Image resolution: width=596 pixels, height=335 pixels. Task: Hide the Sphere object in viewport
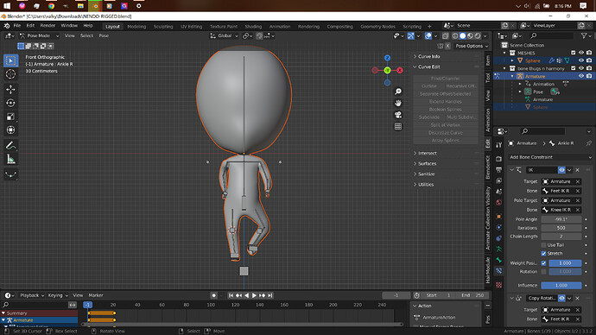581,60
